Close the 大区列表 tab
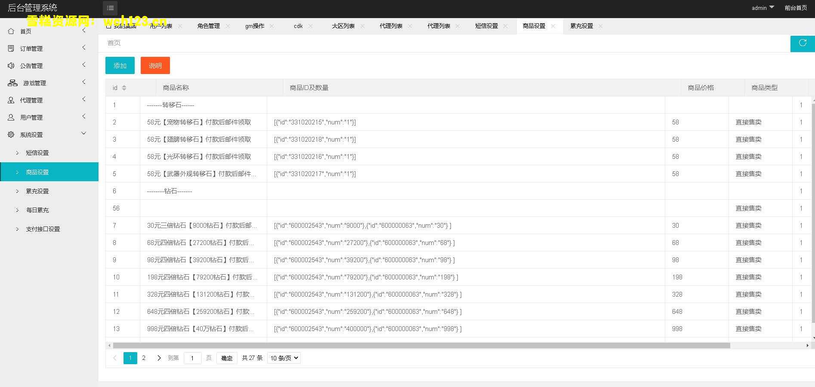815x387 pixels. click(x=362, y=26)
